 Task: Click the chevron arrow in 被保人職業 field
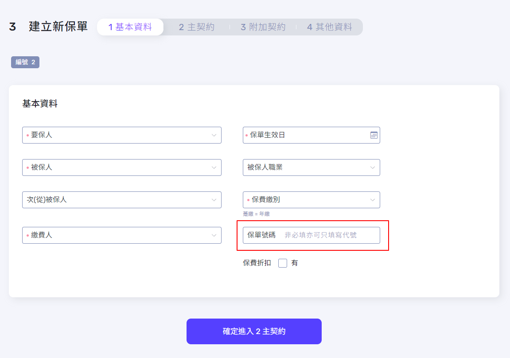[373, 167]
